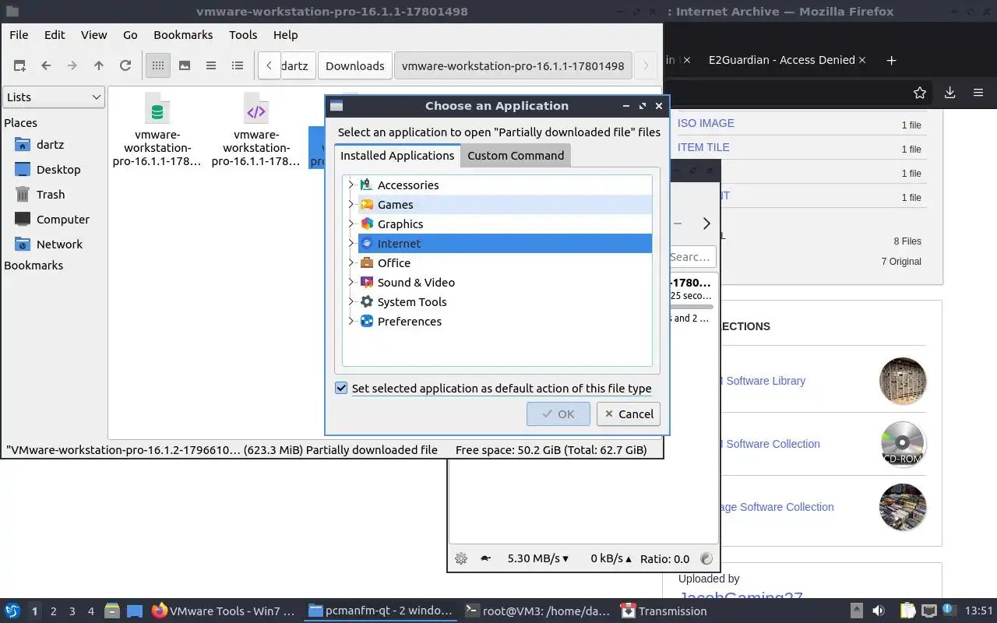Screen dimensions: 997x623
Task: Toggle Transmission turtle speed-limit mode
Action: [485, 558]
